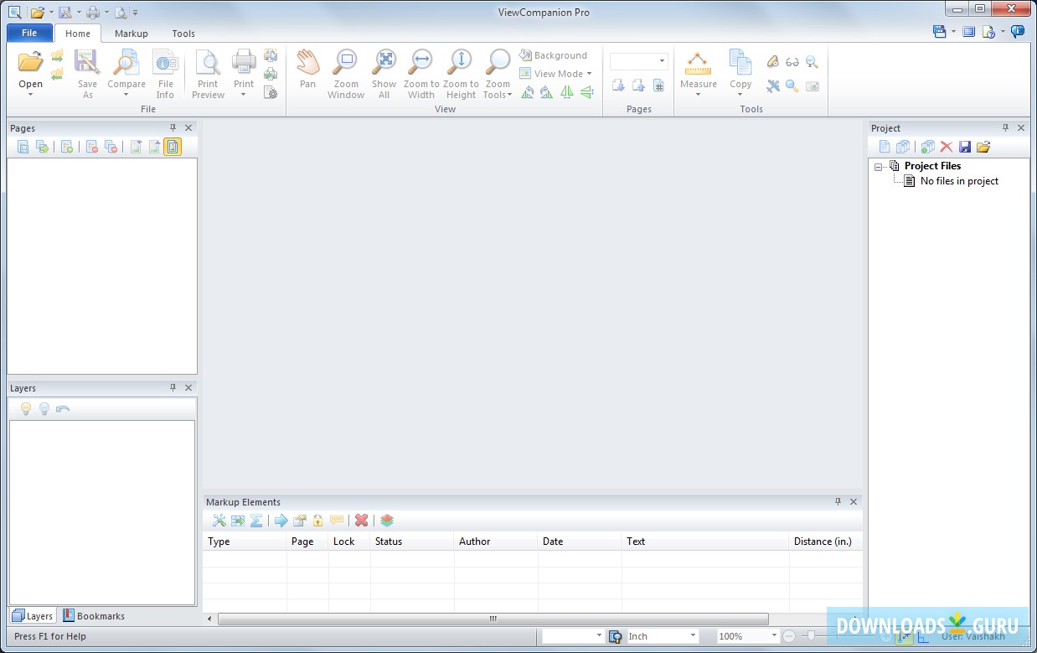
Task: Choose Zoom to Width
Action: pos(421,74)
